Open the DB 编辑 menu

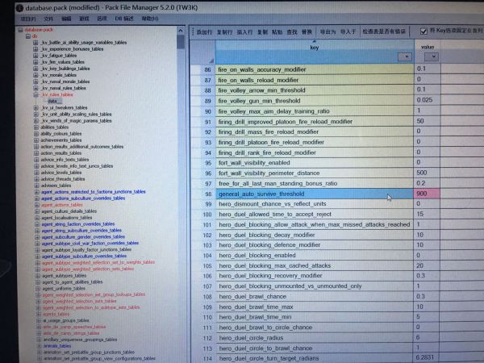(123, 17)
